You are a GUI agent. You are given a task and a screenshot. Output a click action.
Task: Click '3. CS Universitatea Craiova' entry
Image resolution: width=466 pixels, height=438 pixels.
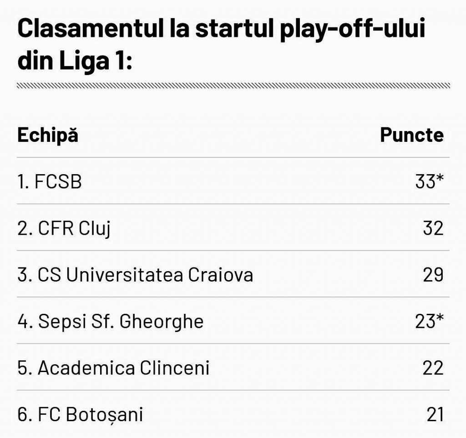coord(135,275)
